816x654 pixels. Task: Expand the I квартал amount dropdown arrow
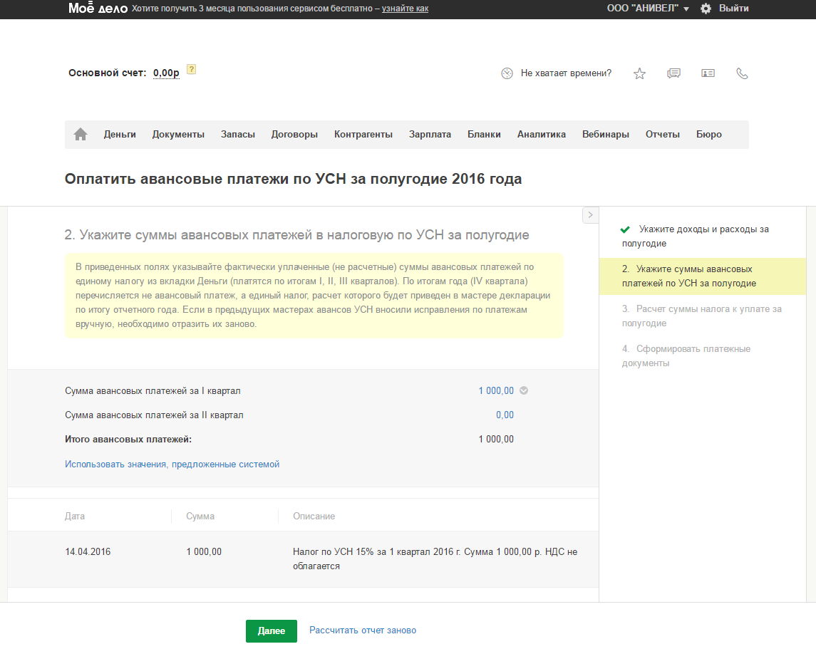pyautogui.click(x=524, y=390)
